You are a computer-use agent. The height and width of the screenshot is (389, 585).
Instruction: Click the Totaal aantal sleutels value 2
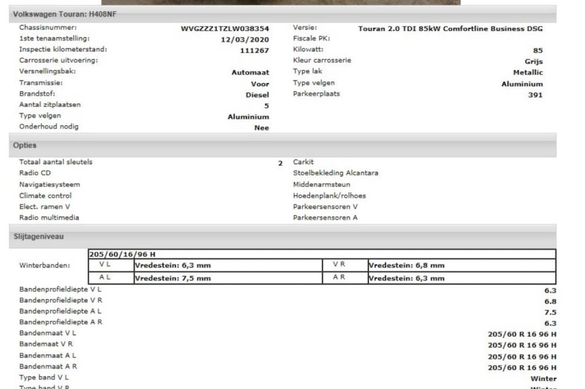(x=280, y=163)
